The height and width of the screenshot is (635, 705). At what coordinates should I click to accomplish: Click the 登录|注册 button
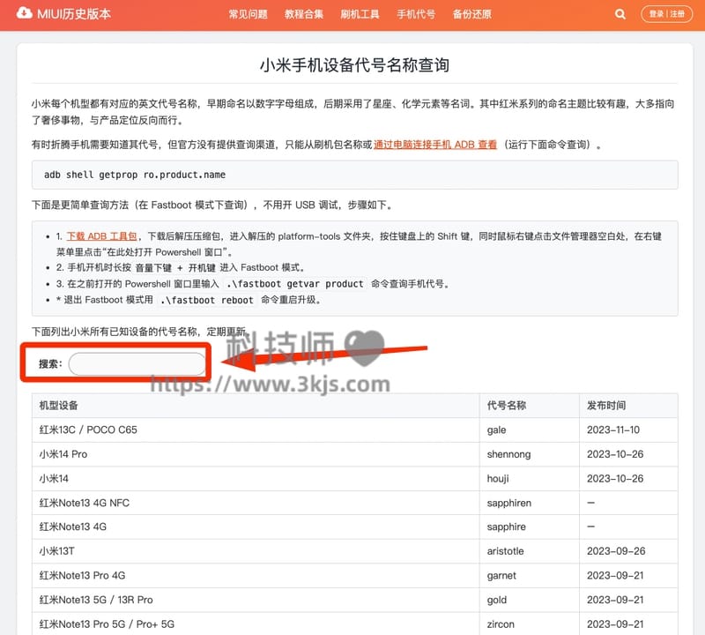[x=667, y=14]
